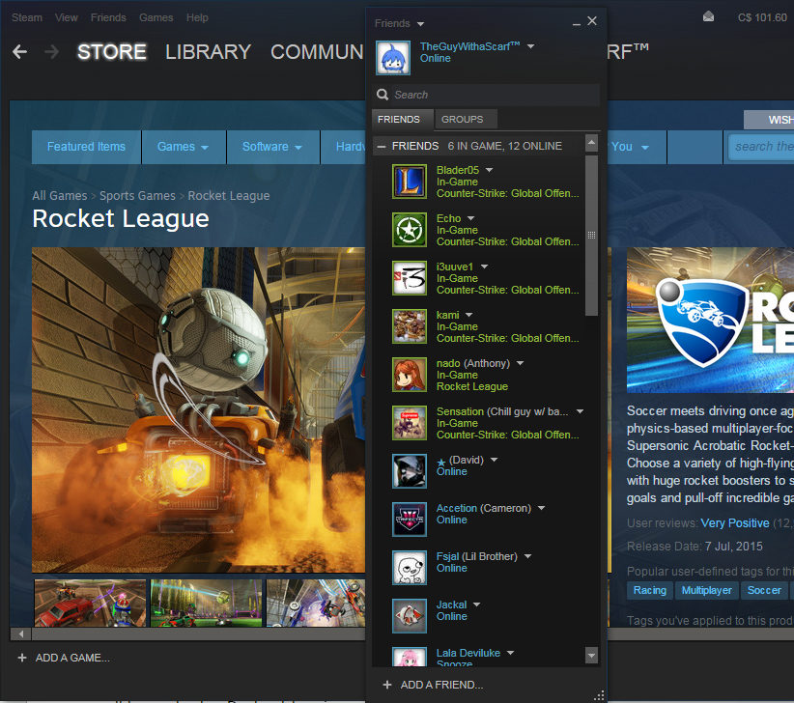Go to the LIBRARY section
The width and height of the screenshot is (794, 703).
tap(208, 51)
